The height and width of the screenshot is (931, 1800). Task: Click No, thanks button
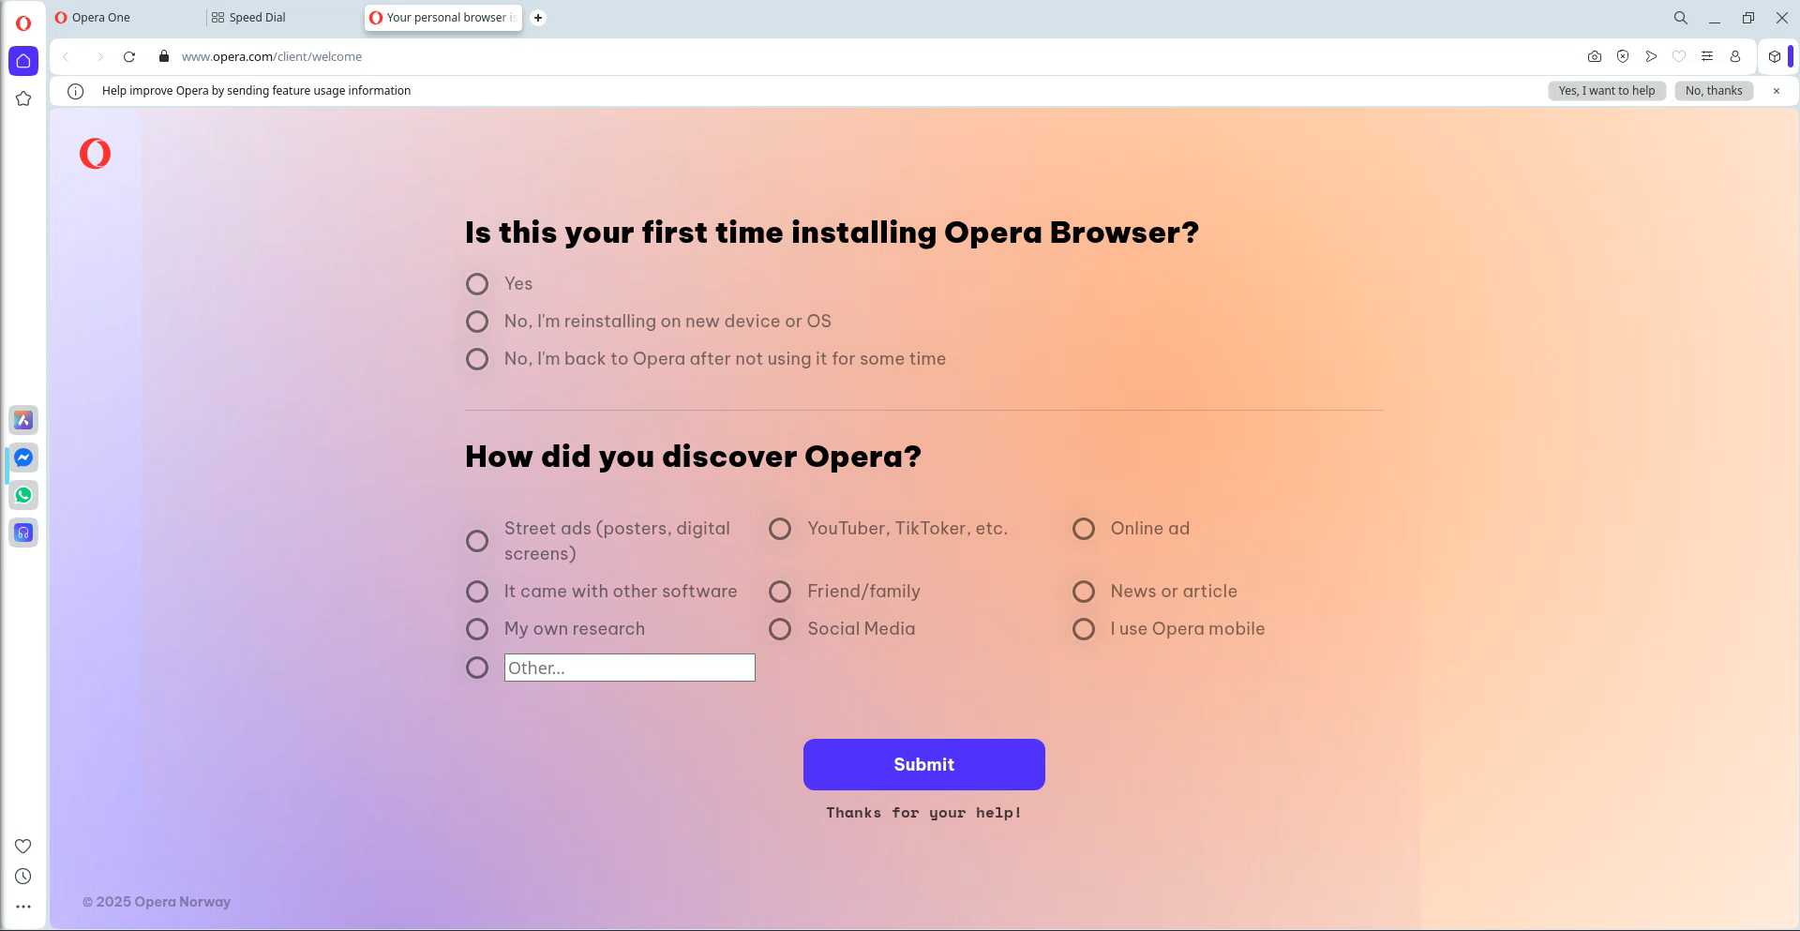tap(1714, 91)
